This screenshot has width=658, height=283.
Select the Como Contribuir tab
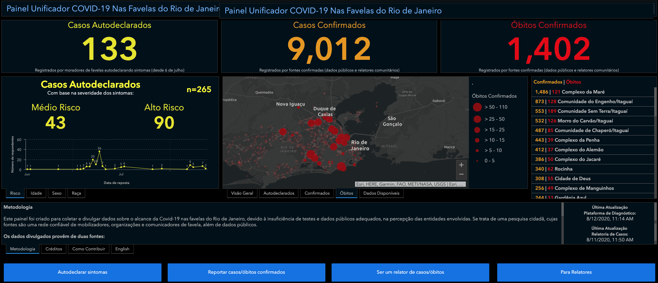89,249
